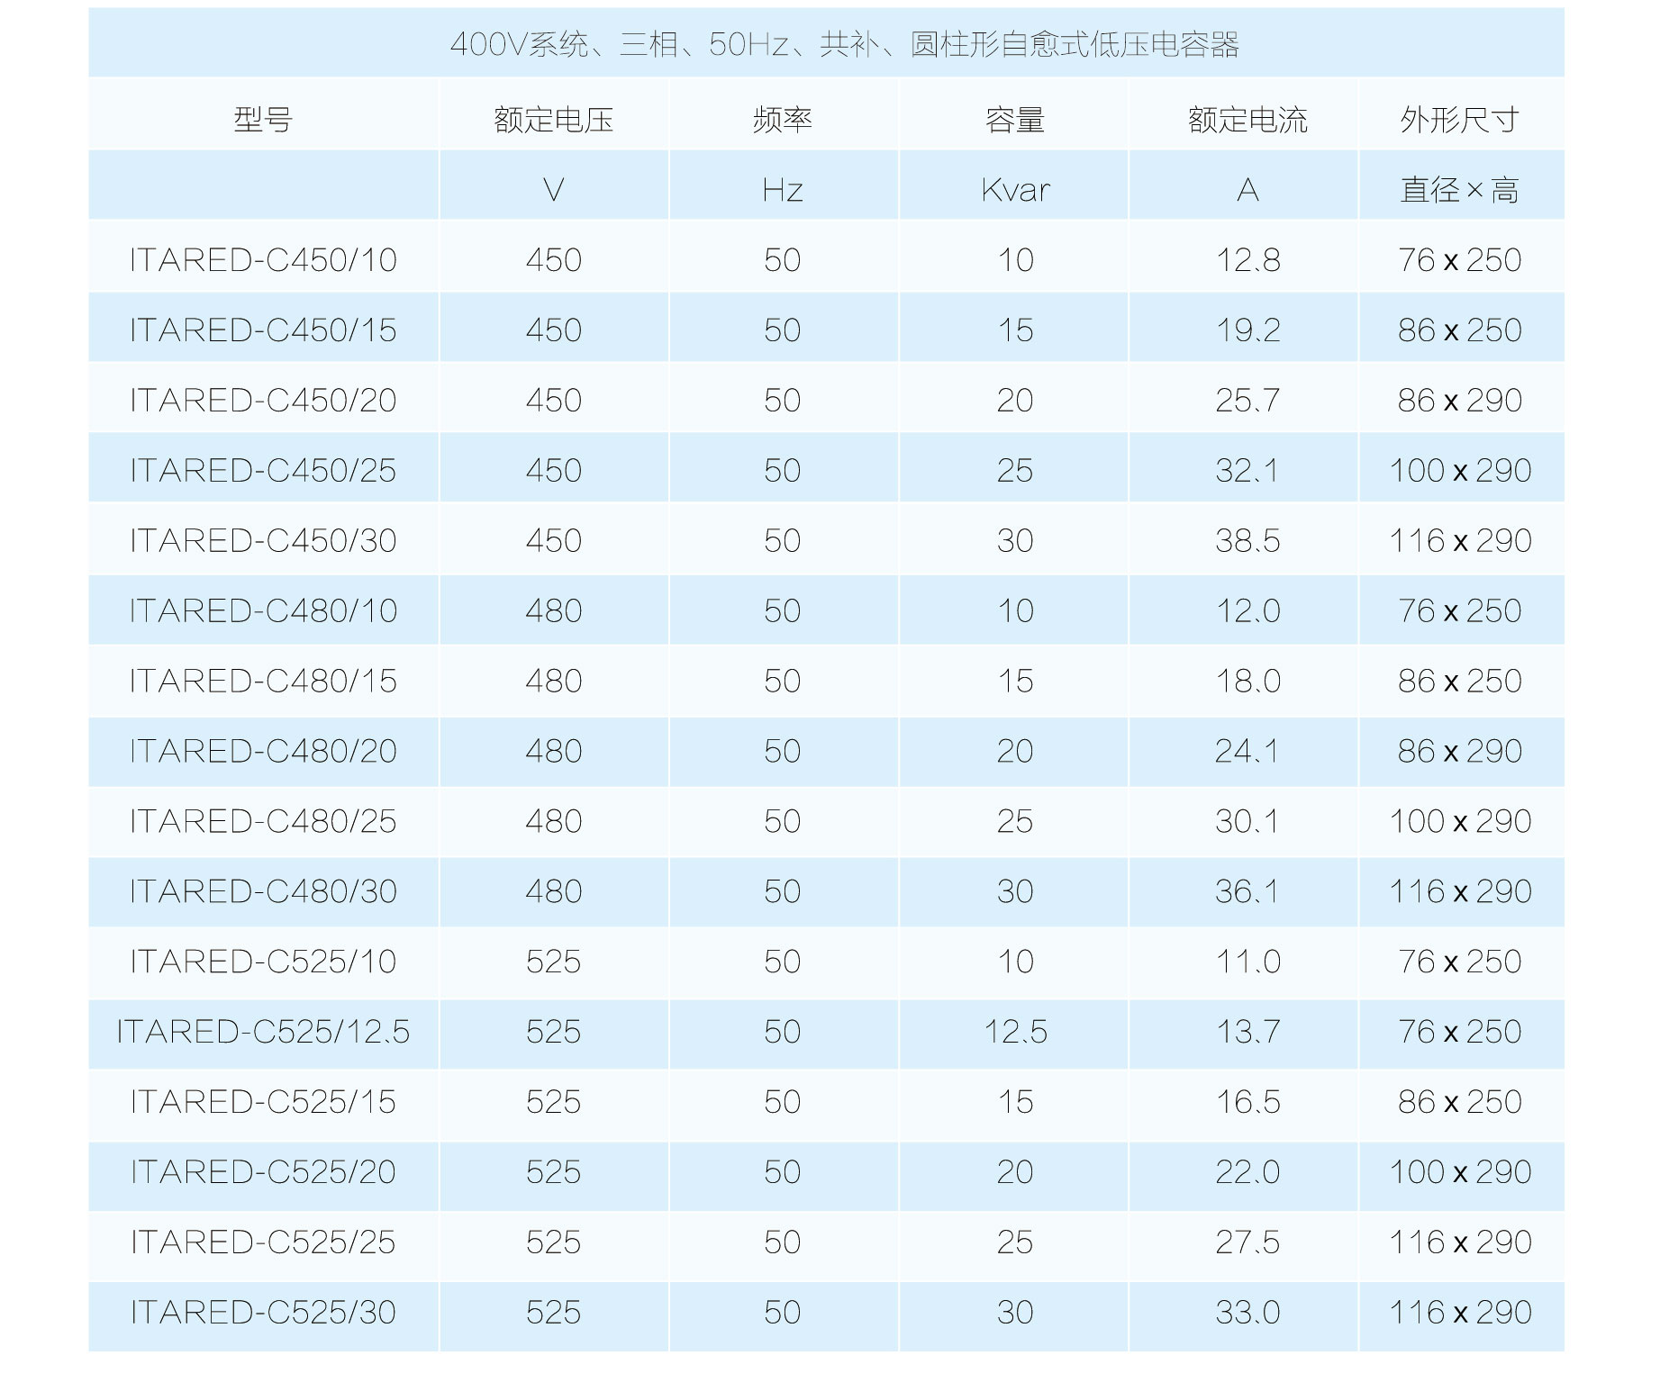
Task: Click the '外形尺寸' column header
Action: click(1459, 119)
